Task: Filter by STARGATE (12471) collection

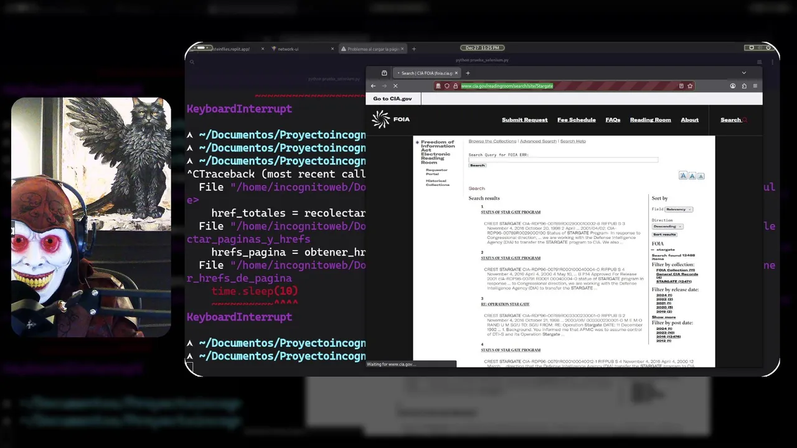Action: point(674,281)
